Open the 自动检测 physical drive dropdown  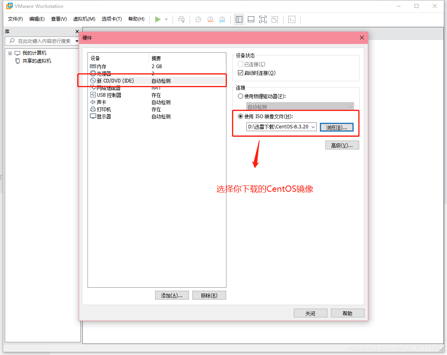pyautogui.click(x=300, y=107)
